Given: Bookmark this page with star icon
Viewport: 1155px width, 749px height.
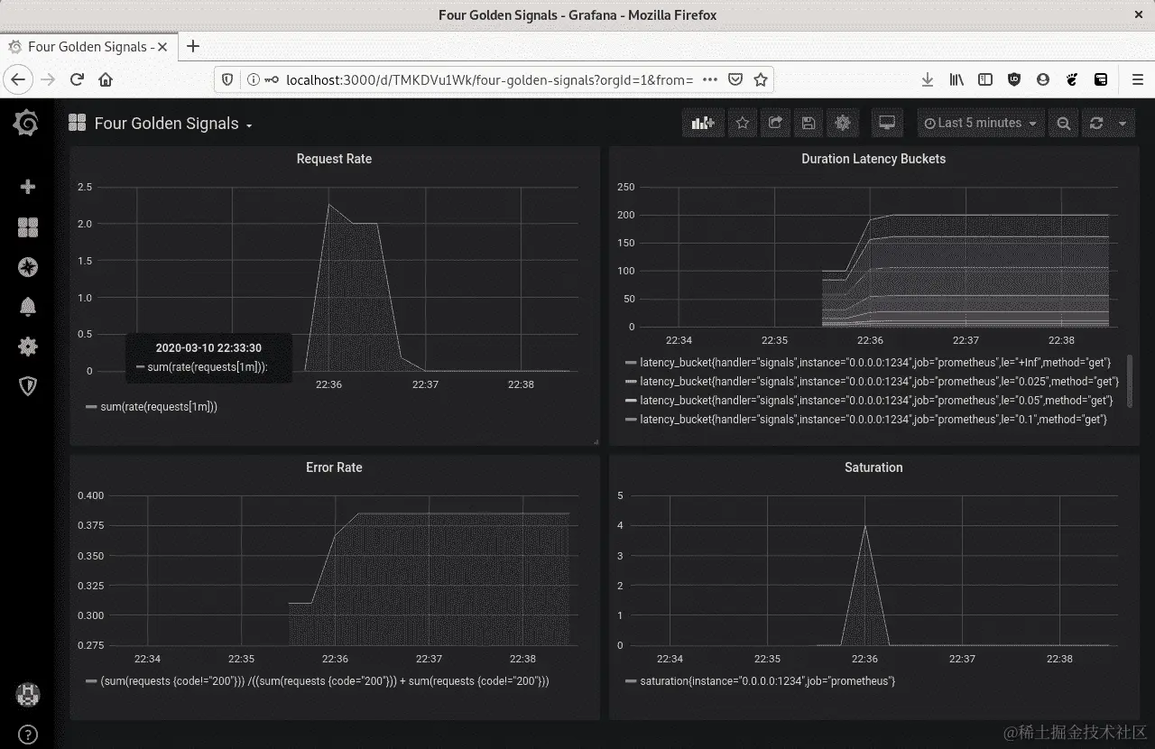Looking at the screenshot, I should (761, 79).
